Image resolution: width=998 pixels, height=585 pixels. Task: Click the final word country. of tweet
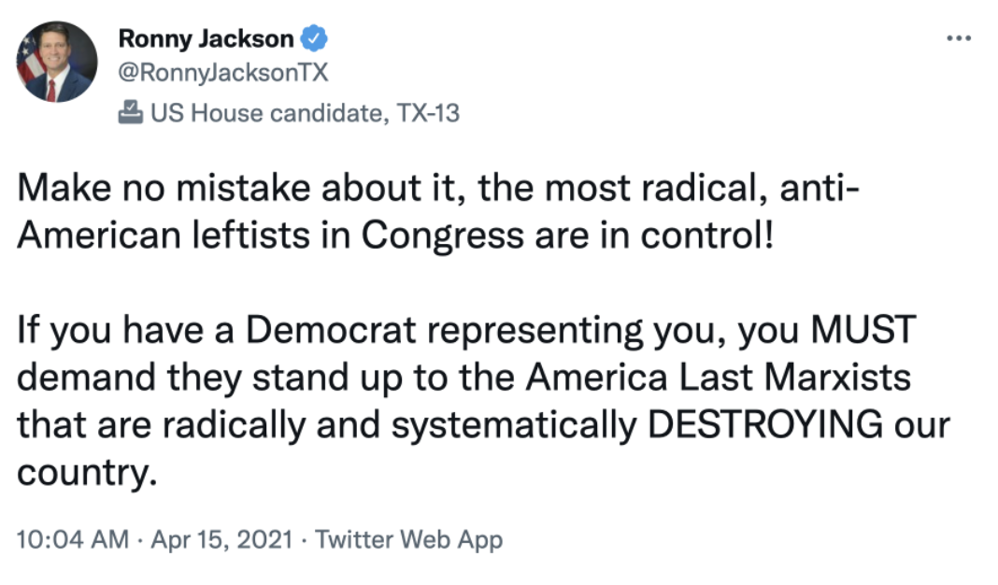pyautogui.click(x=87, y=472)
